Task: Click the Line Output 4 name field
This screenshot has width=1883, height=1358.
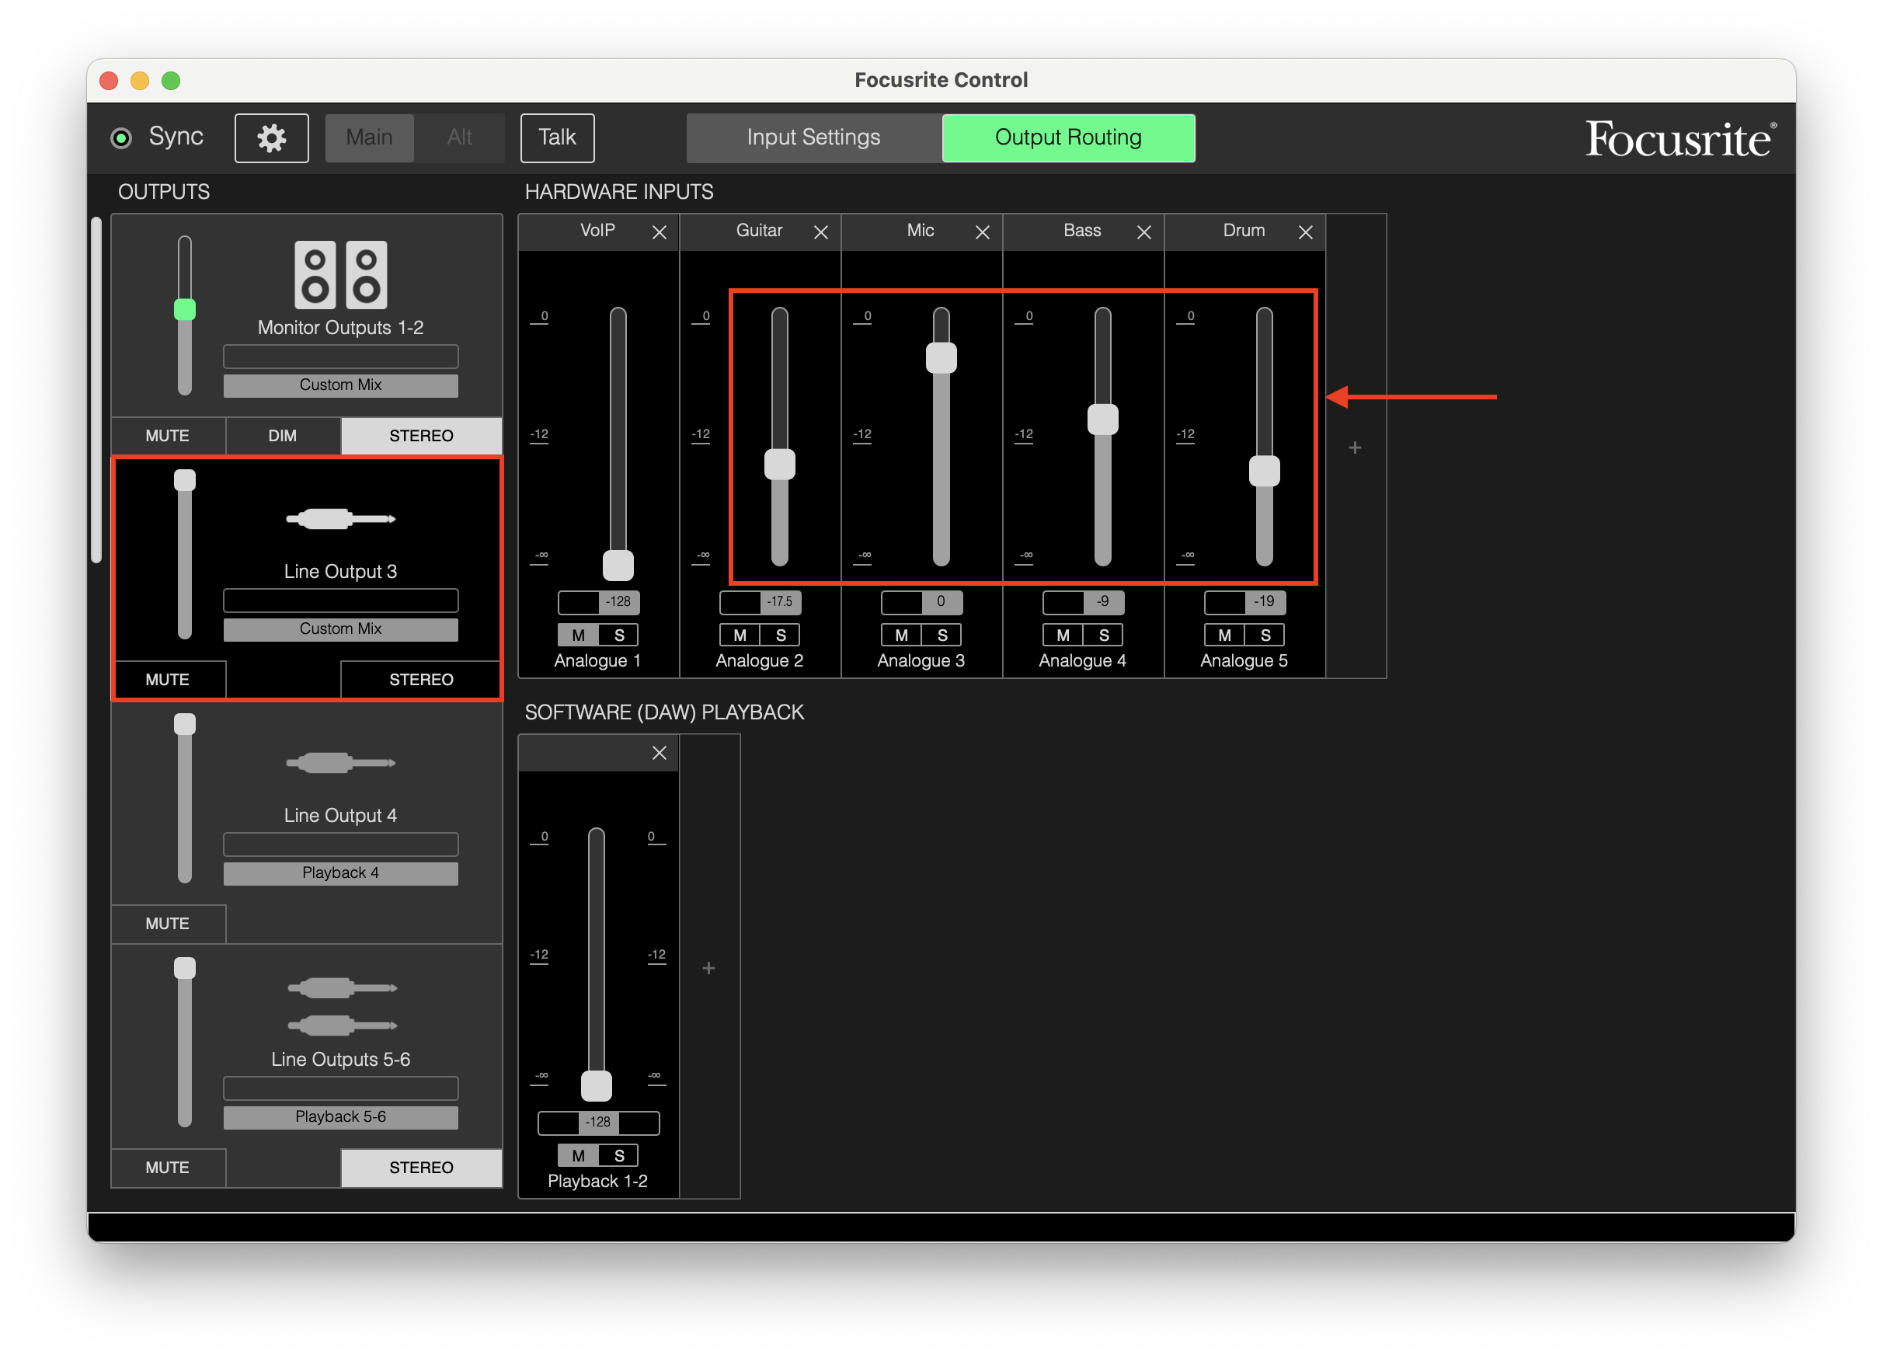Action: point(340,845)
